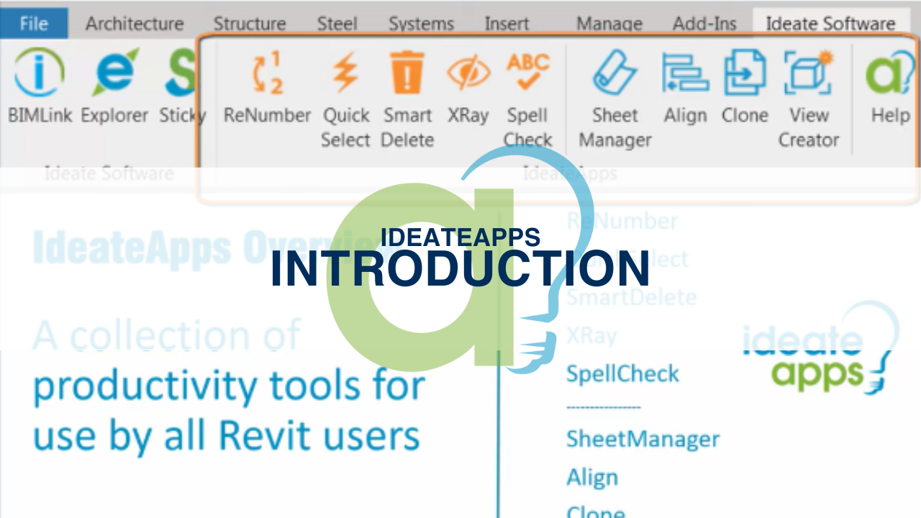
Task: Open Sheet Manager tool
Action: (615, 100)
